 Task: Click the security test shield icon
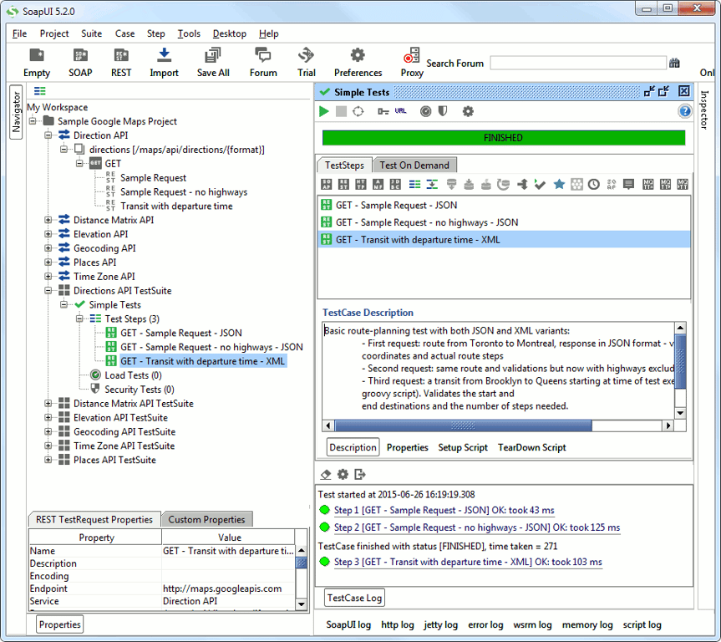[443, 111]
